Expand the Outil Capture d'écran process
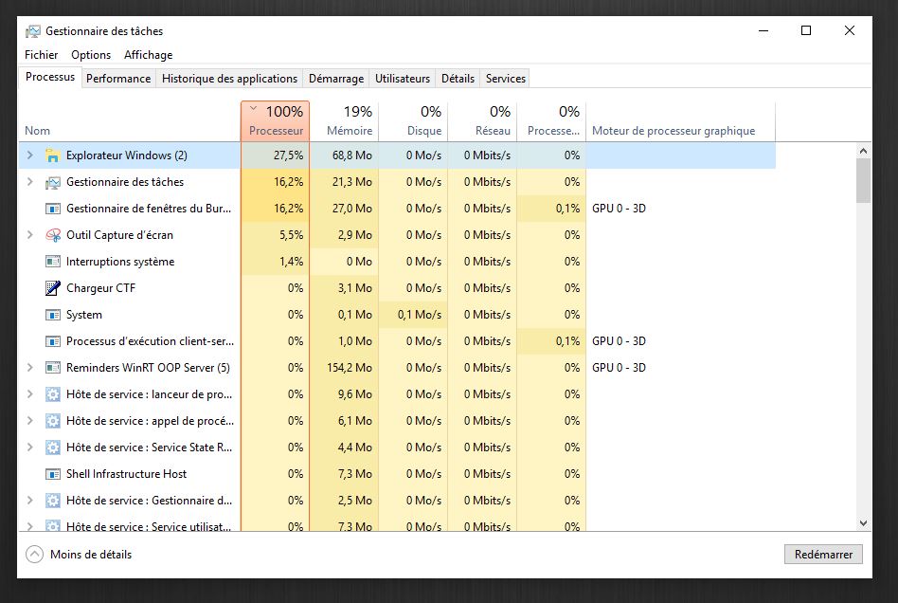This screenshot has width=898, height=603. click(x=29, y=235)
